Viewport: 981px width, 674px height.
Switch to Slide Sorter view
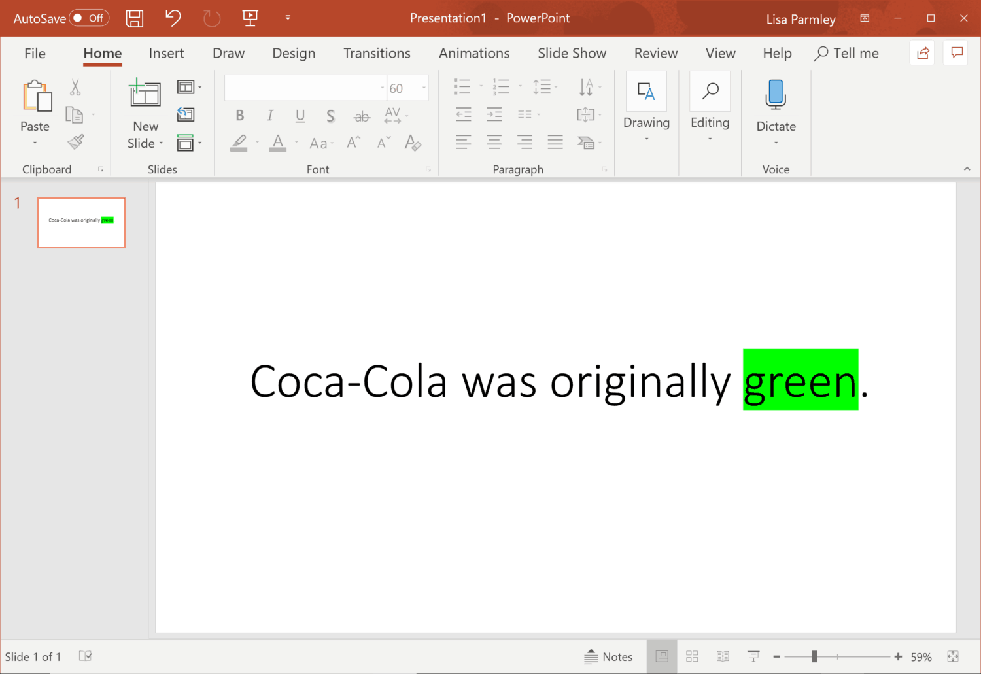point(692,656)
